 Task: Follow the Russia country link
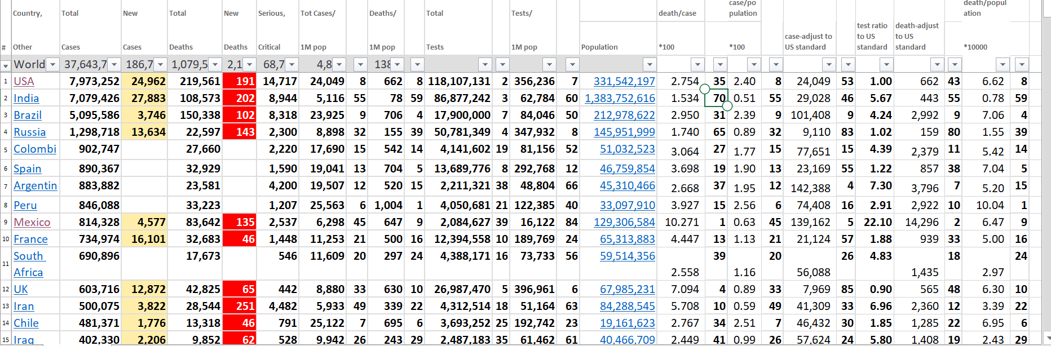click(29, 132)
